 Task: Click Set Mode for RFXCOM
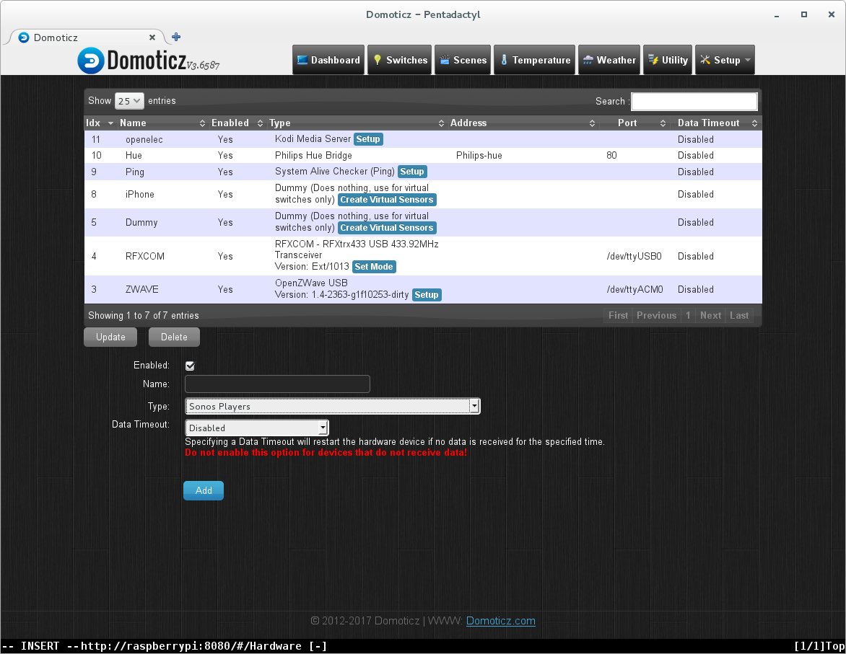pyautogui.click(x=374, y=266)
